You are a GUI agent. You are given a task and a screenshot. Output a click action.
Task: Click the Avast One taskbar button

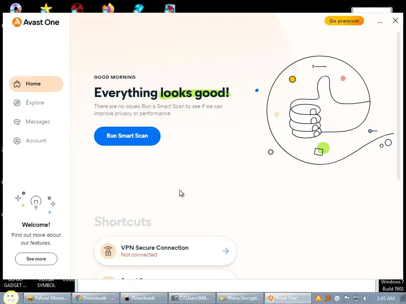288,298
